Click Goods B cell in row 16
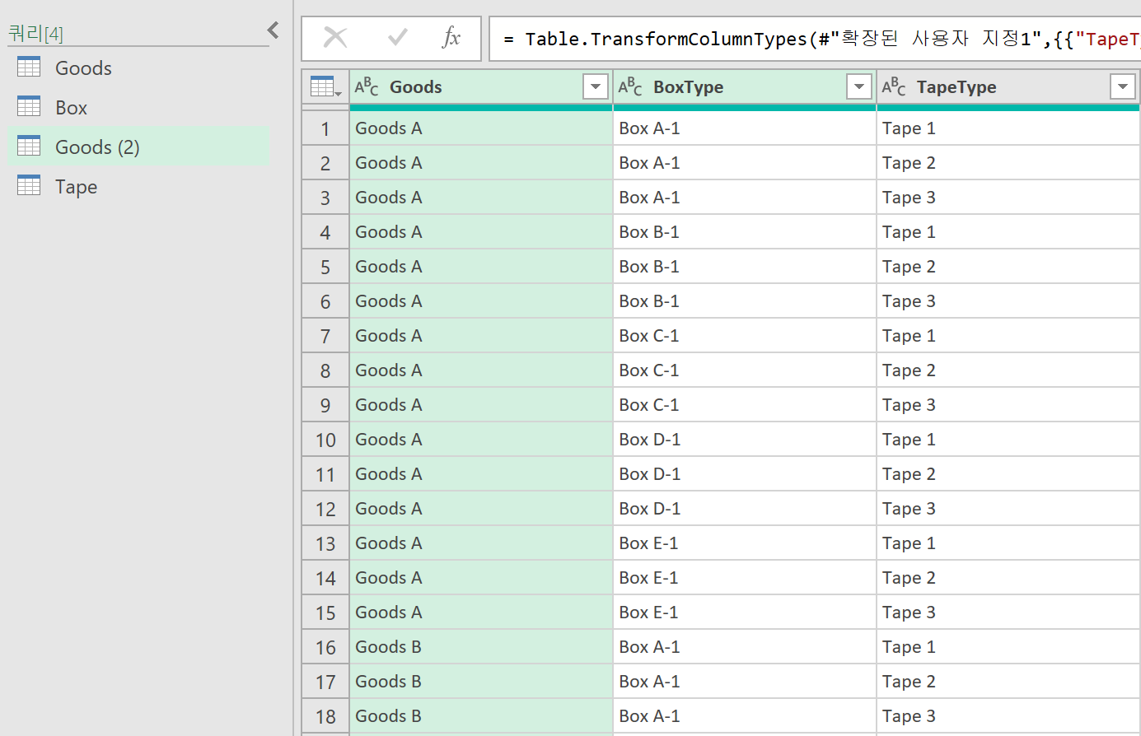Screen dimensions: 1141x736 [481, 647]
